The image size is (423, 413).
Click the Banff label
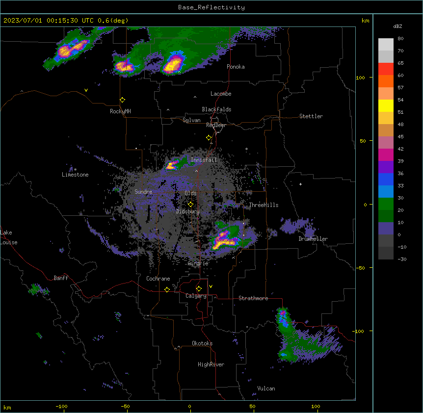click(x=61, y=278)
